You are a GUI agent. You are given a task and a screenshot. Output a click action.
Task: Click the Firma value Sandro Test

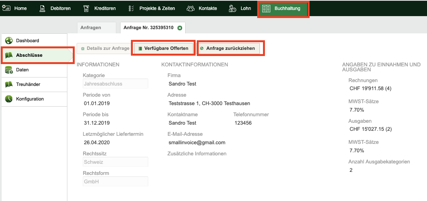183,84
